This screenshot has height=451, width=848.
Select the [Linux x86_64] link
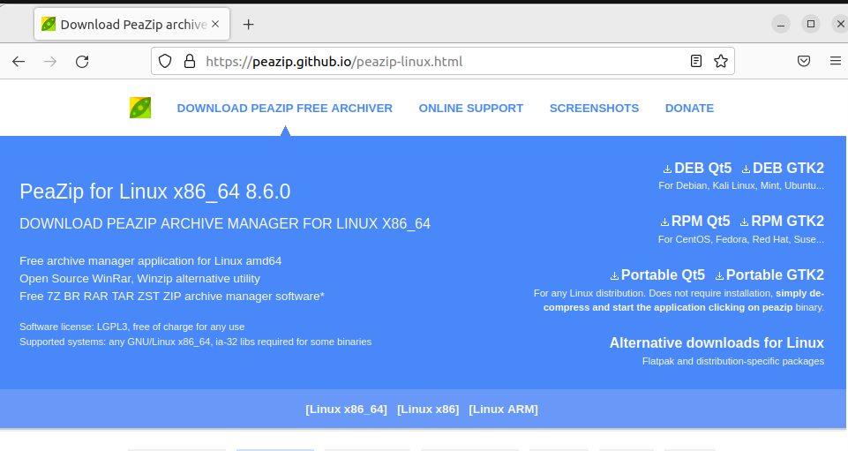tap(346, 410)
